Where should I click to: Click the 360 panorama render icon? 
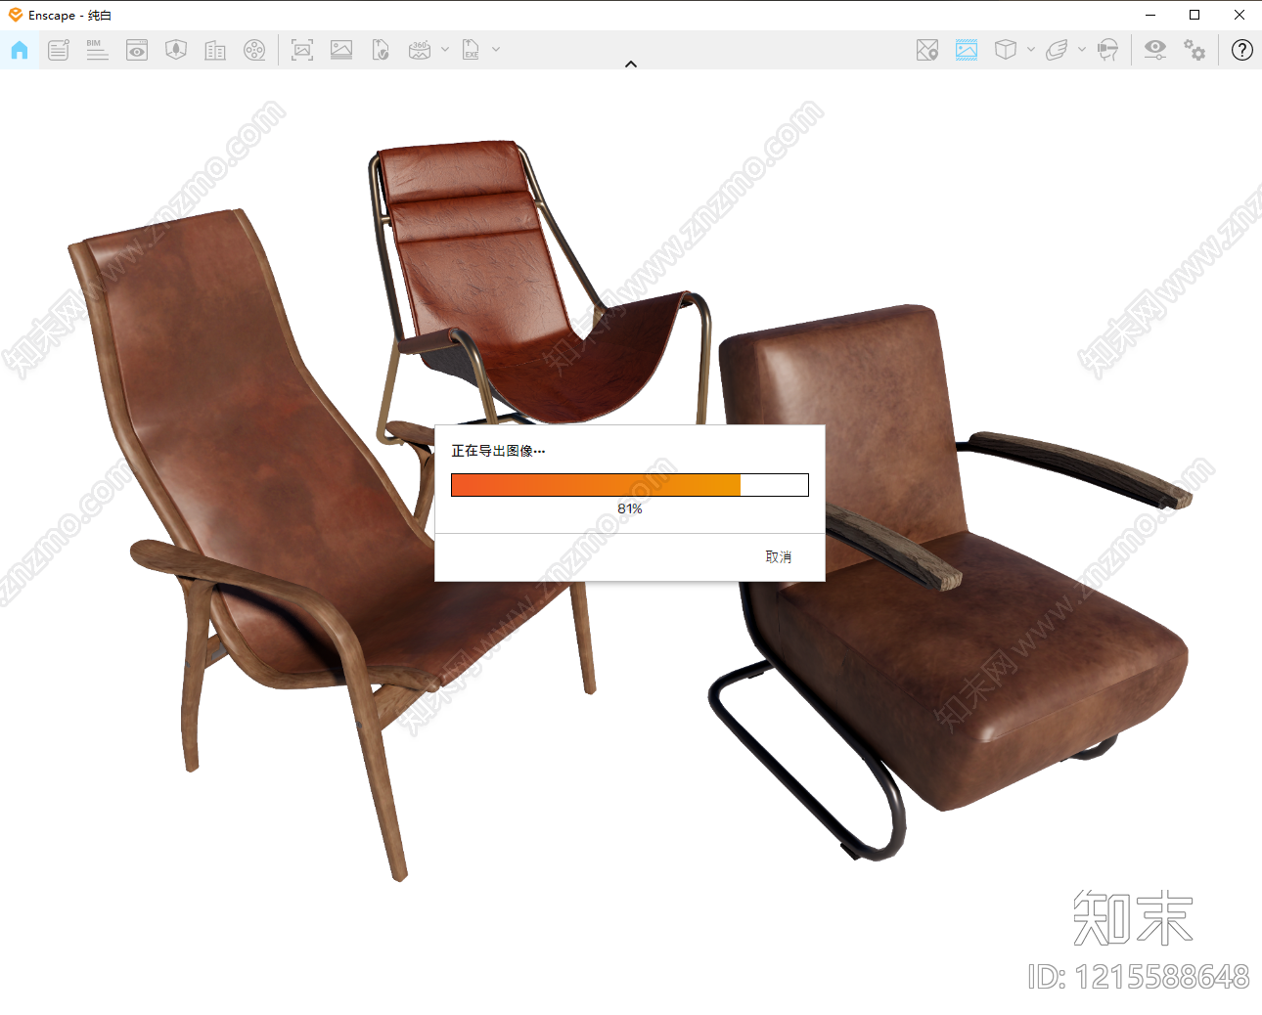click(x=420, y=50)
